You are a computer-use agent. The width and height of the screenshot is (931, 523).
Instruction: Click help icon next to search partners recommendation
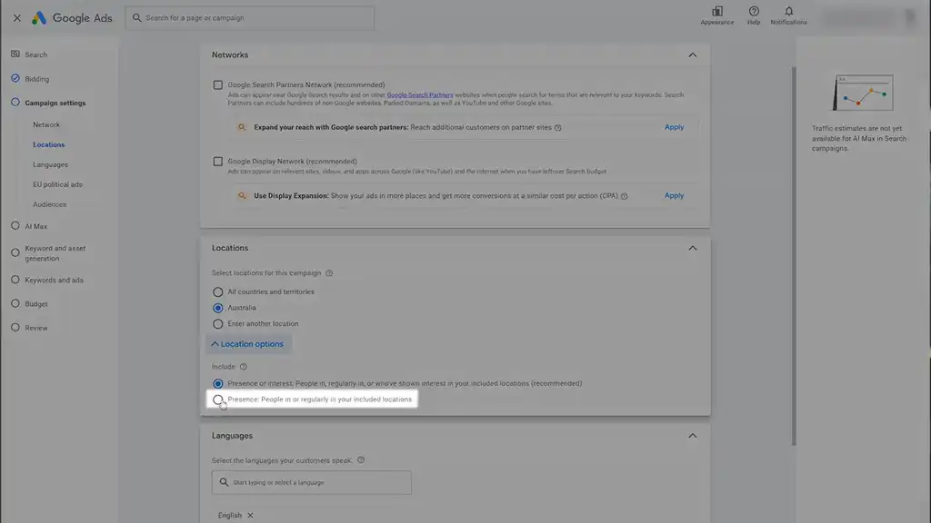pos(557,127)
